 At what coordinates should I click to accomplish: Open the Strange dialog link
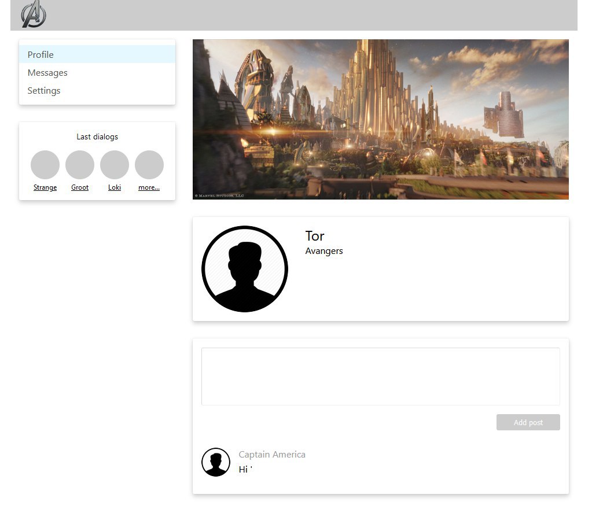[45, 187]
